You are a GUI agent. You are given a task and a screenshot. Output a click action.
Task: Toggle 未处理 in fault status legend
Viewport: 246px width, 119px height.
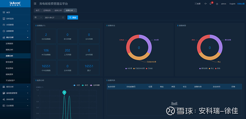pos(129,69)
